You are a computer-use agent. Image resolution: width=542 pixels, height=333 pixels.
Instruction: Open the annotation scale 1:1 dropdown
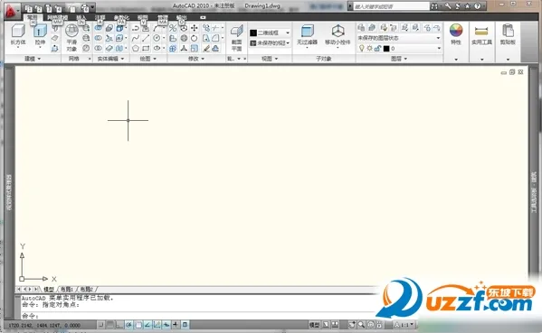pos(404,324)
